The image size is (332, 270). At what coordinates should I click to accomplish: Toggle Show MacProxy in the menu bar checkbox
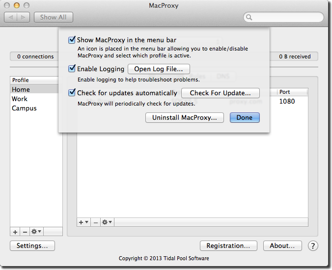(72, 40)
